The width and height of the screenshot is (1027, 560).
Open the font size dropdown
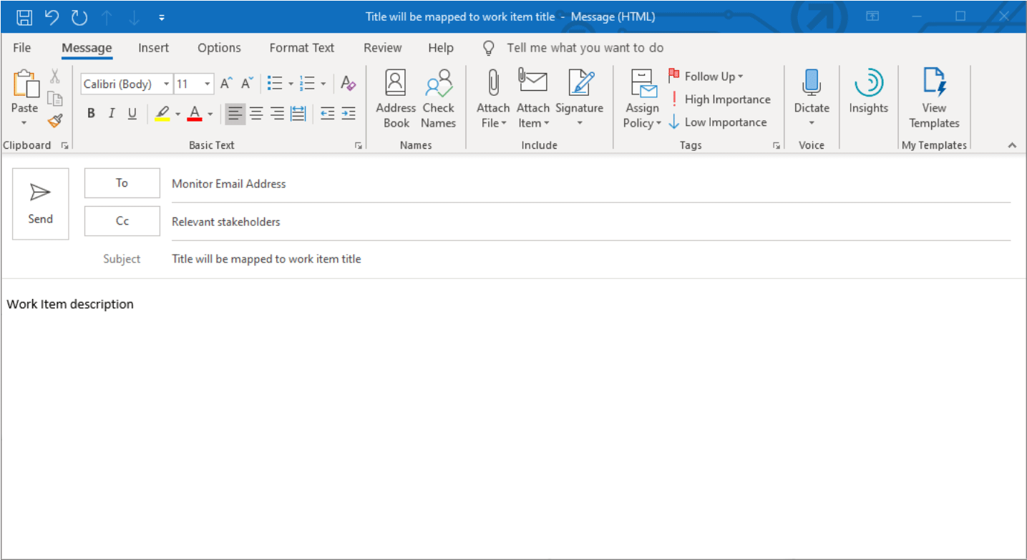point(206,84)
